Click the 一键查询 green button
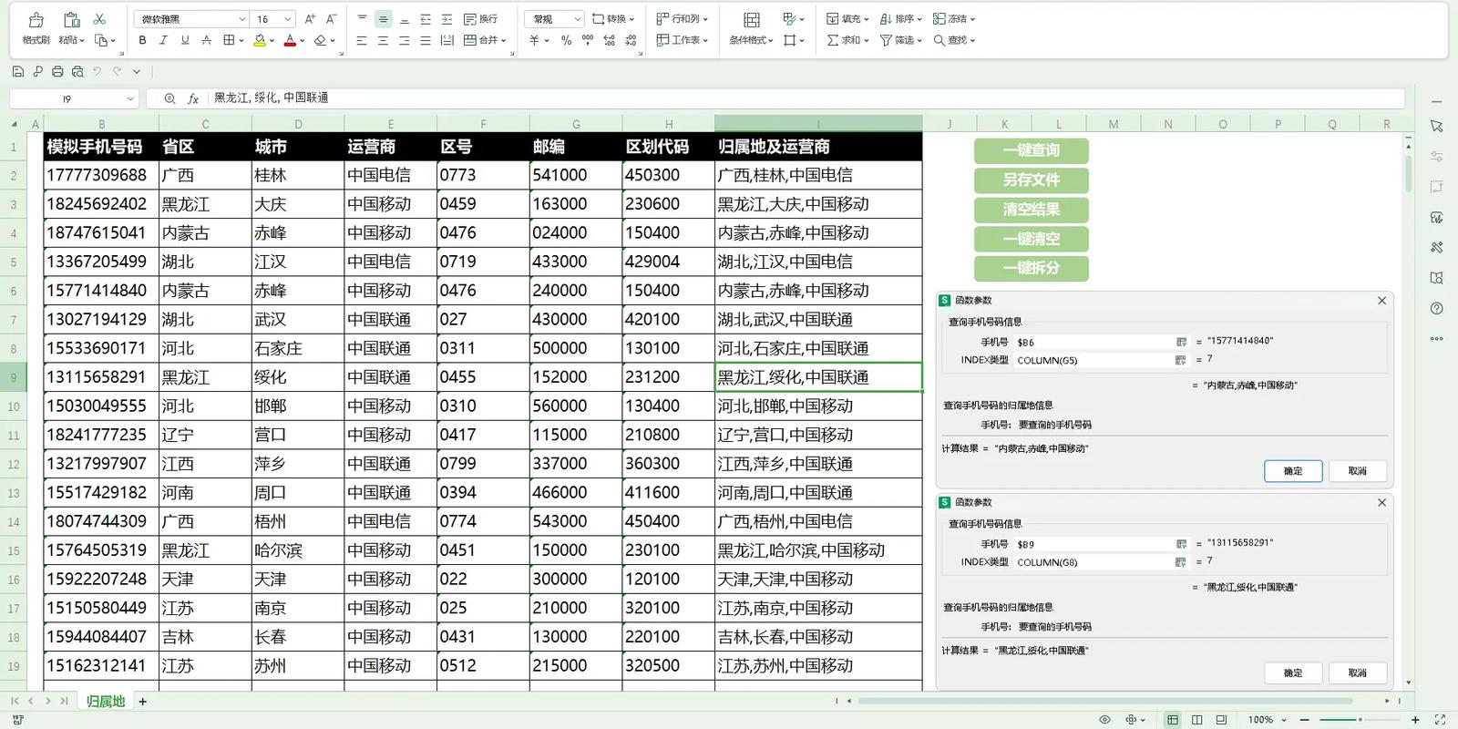Screen dimensions: 1458x729 1031,150
